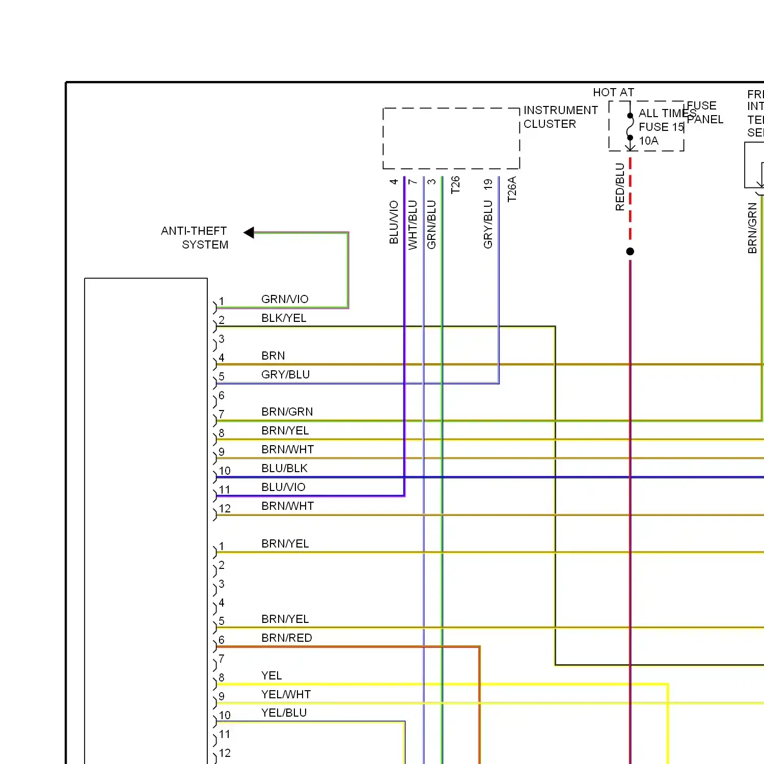Click the FUSE 15 label
This screenshot has width=764, height=764.
click(x=661, y=127)
